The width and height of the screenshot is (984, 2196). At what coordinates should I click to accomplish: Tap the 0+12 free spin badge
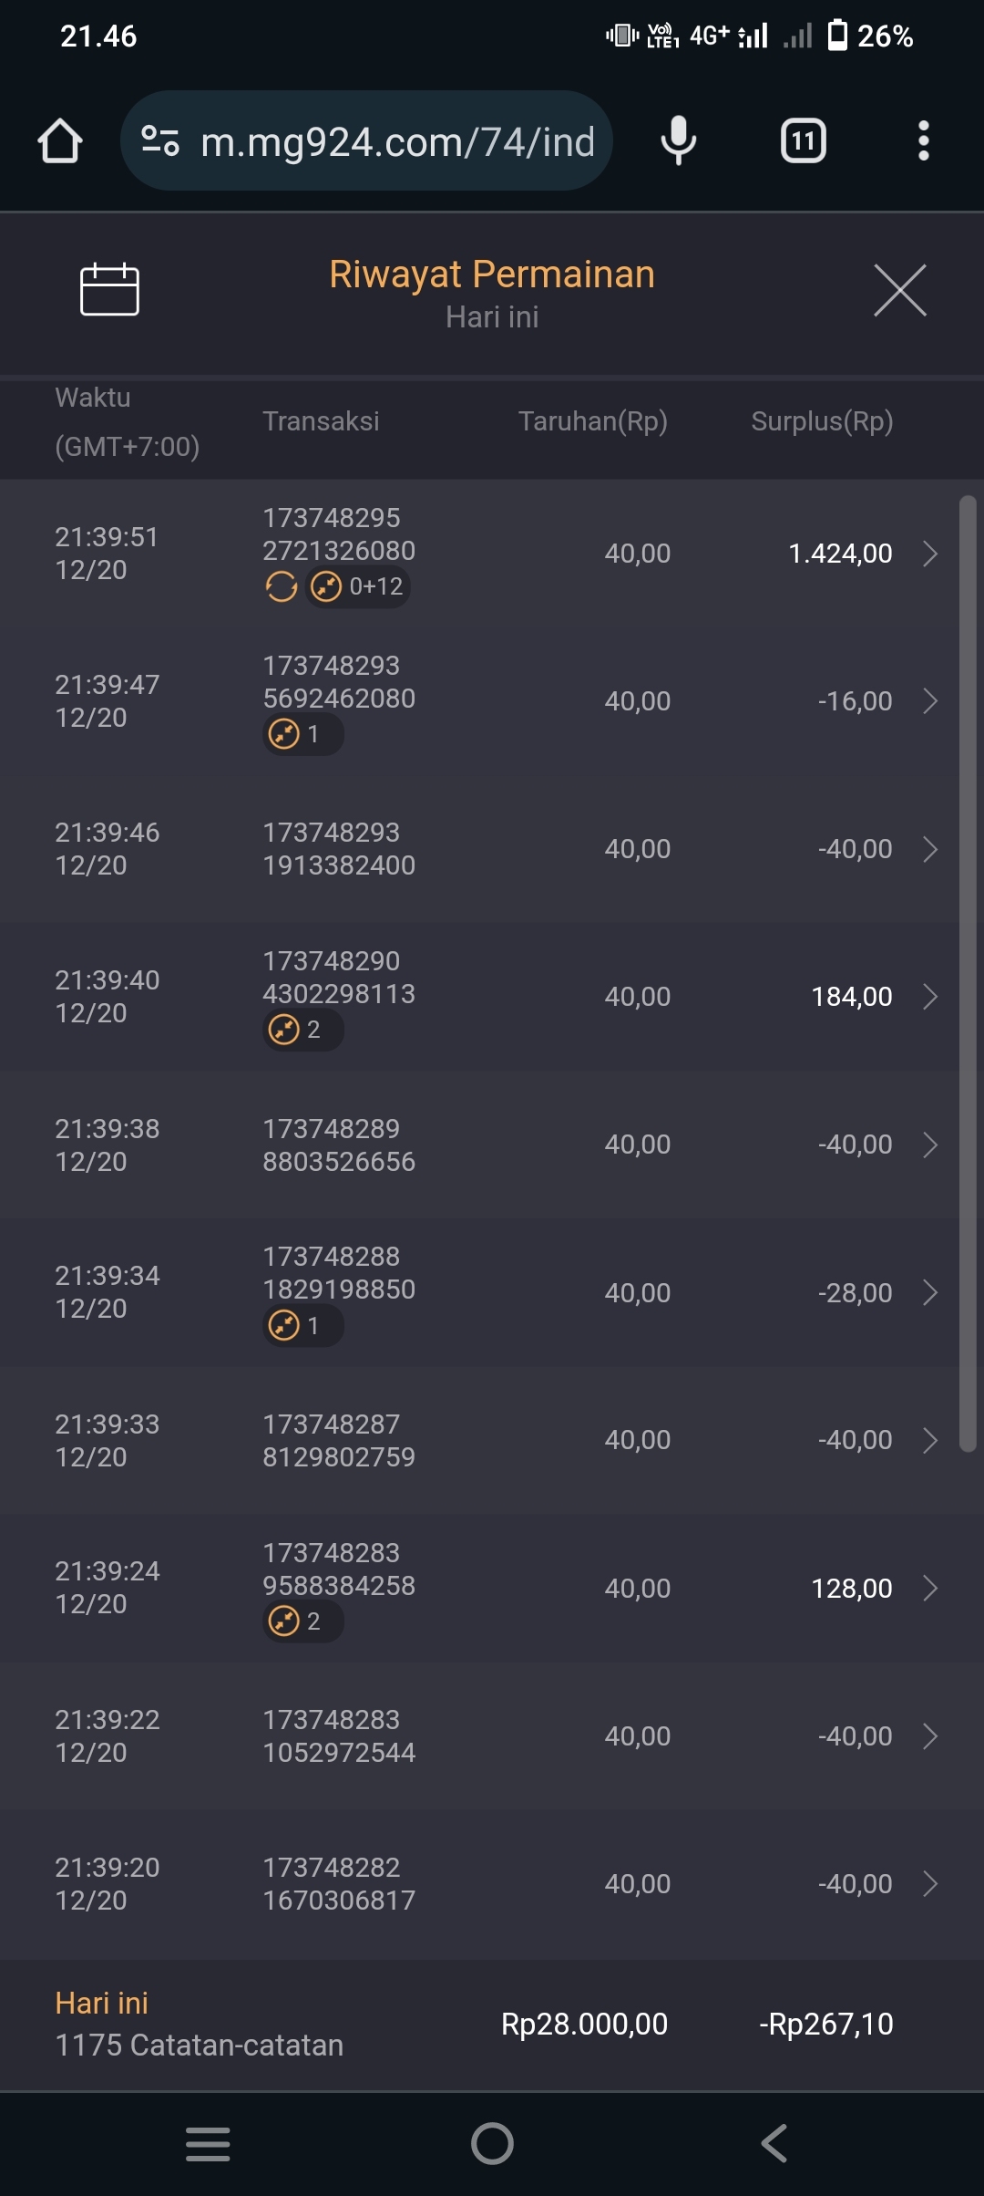pos(358,586)
